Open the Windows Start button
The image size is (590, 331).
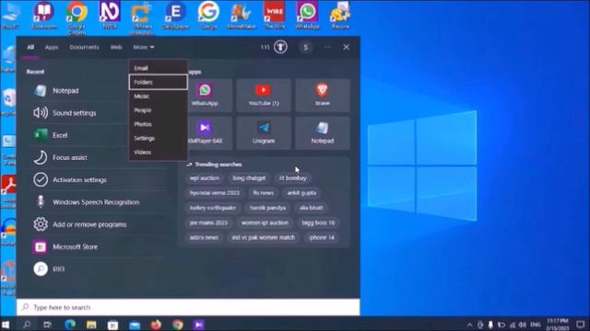(x=6, y=325)
